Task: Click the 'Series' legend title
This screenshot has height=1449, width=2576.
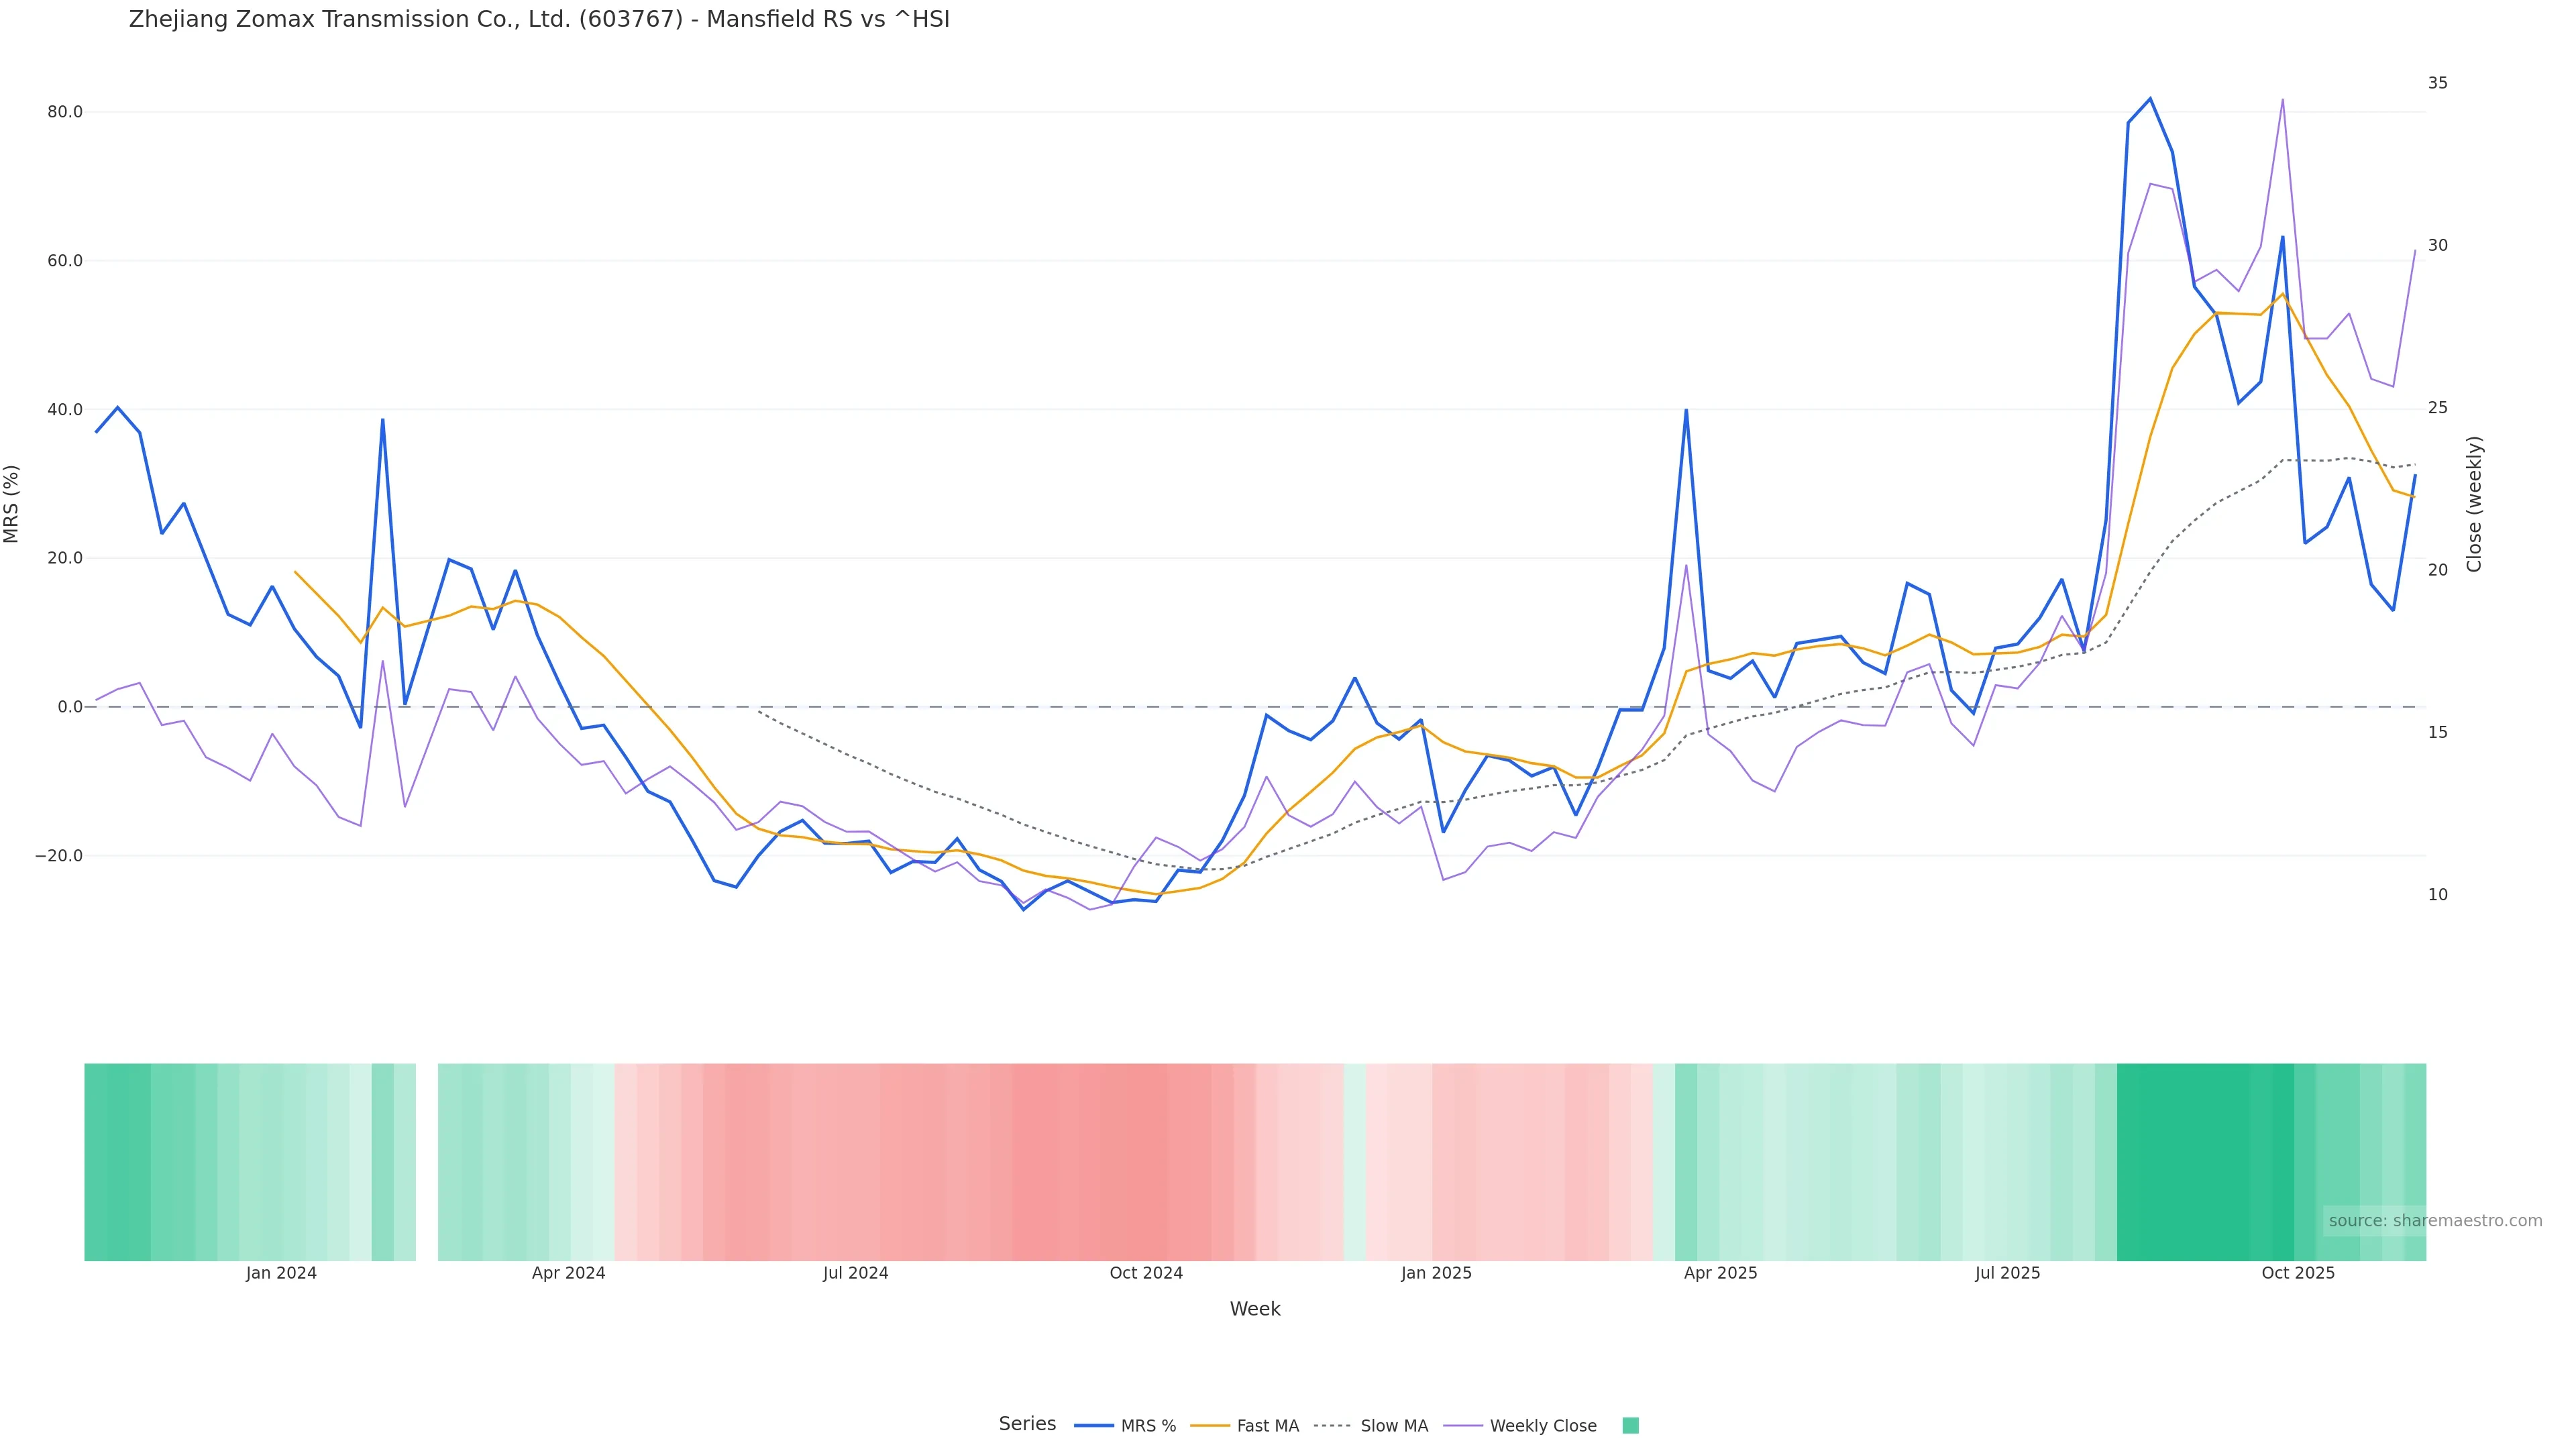Action: coord(1027,1424)
